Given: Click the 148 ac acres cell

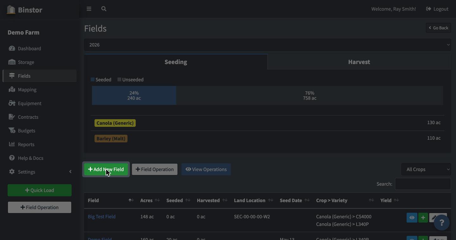Looking at the screenshot, I should (x=147, y=217).
